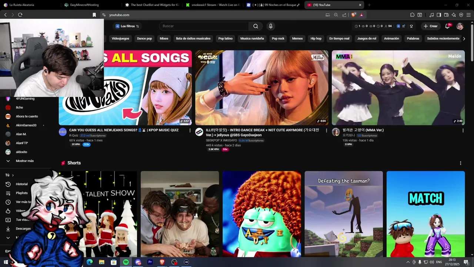Open Brave Rewards triangle icon

(361, 15)
